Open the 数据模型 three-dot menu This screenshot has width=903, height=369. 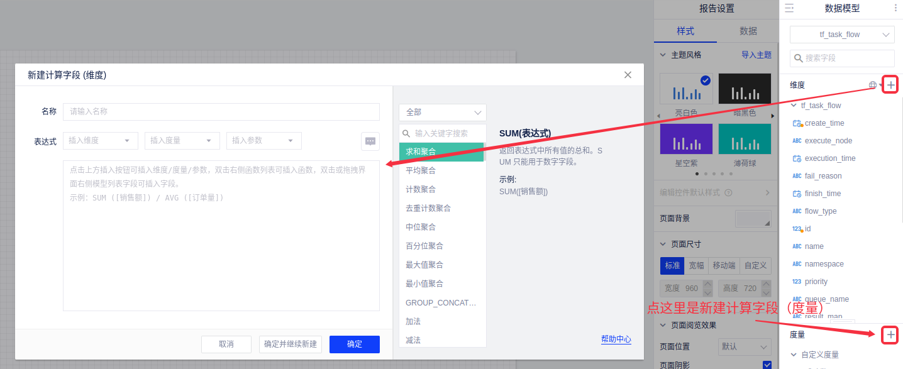(895, 8)
